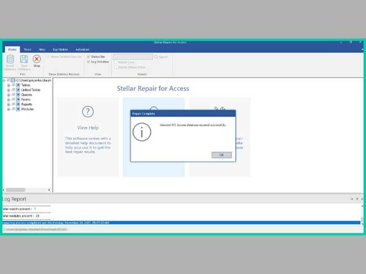366x274 pixels.
Task: Select the Modules tree label
Action: tap(27, 109)
